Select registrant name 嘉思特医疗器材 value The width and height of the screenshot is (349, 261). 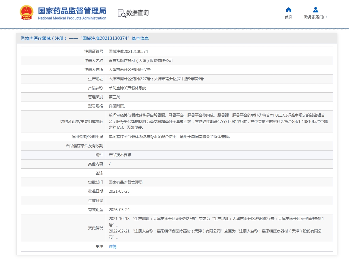(140, 61)
